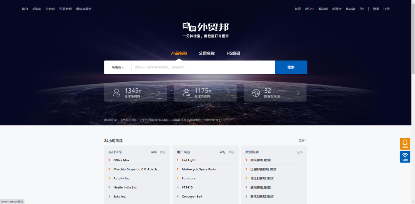This screenshot has height=204, width=415.
Task: Open 我的 in top menu
Action: click(x=25, y=9)
